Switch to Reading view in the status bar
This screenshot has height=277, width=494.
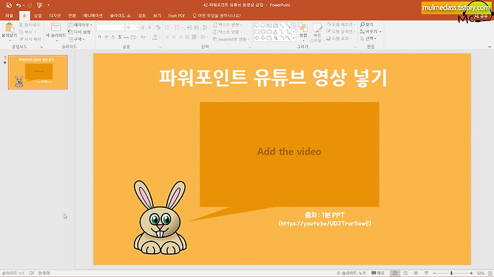416,273
